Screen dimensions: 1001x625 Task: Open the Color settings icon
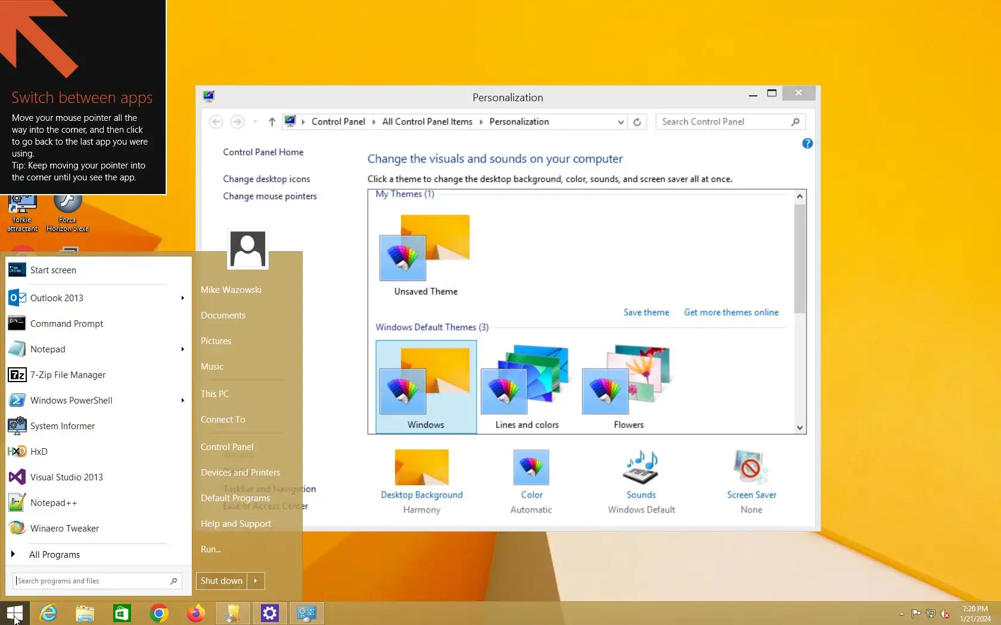531,468
